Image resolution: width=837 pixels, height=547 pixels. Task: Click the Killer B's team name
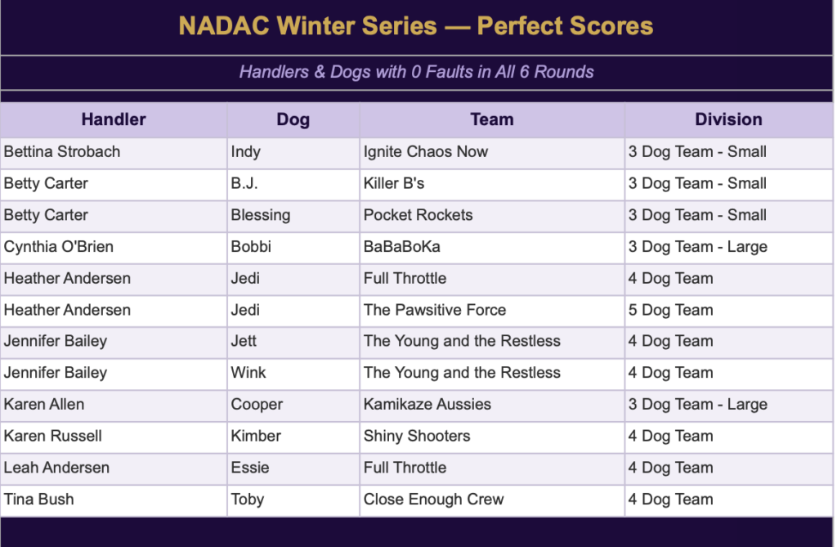coord(394,184)
